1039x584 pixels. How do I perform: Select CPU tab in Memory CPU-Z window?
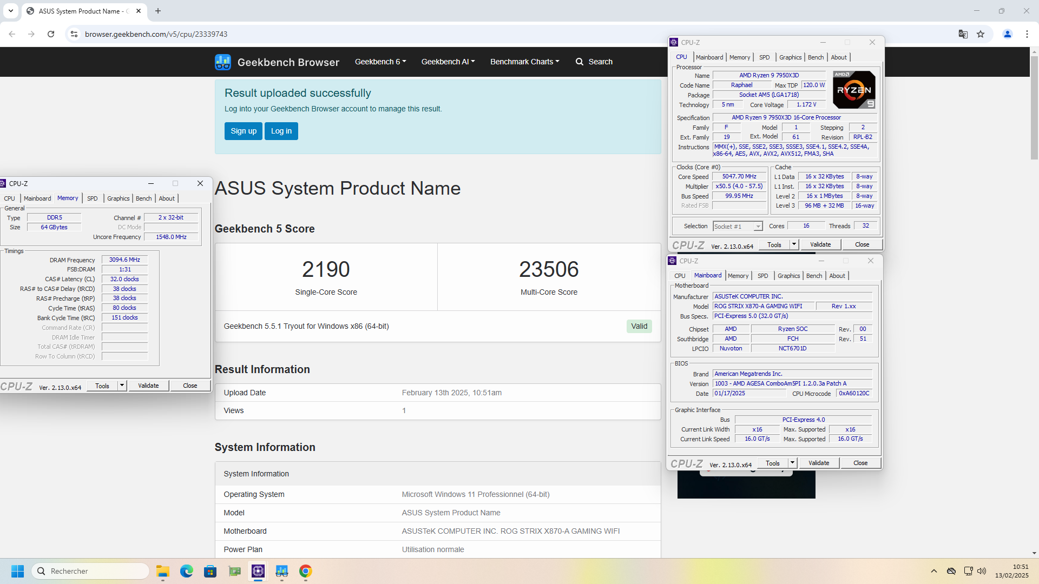10,198
